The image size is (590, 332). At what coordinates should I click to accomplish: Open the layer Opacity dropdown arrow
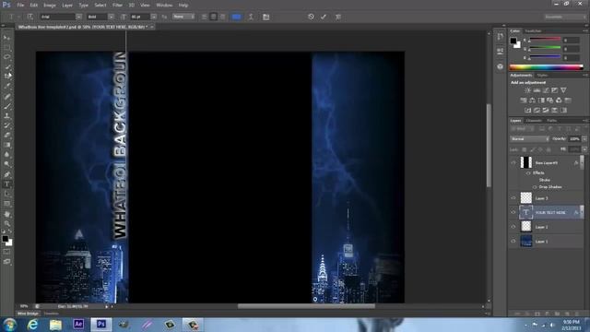tap(584, 139)
